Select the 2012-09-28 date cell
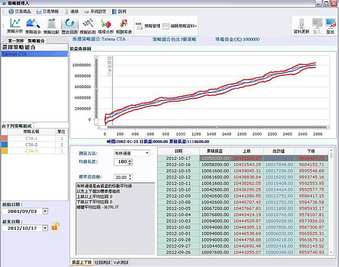 click(x=179, y=240)
